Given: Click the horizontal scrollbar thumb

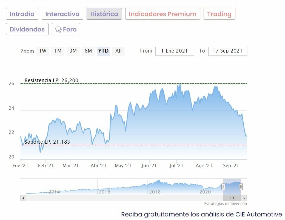Looking at the screenshot, I should pyautogui.click(x=232, y=198).
